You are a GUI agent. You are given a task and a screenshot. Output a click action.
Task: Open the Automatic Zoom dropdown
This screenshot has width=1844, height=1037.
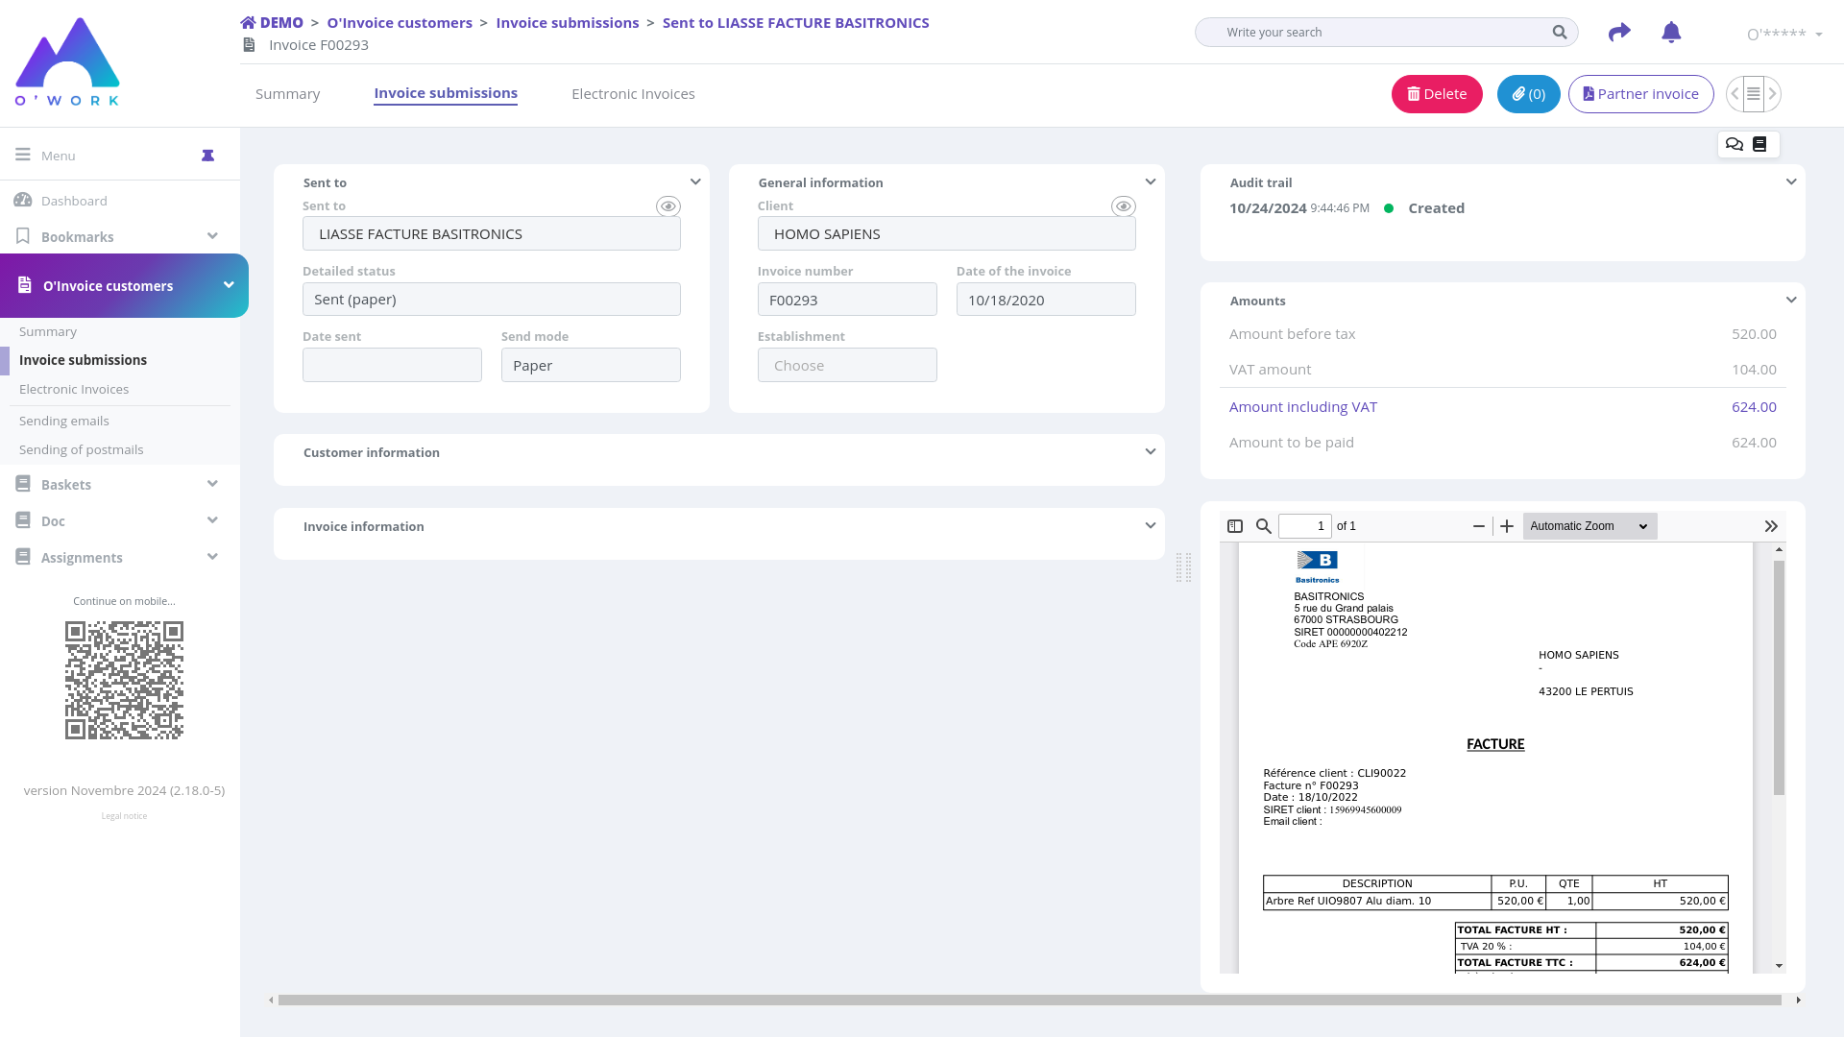(x=1589, y=526)
